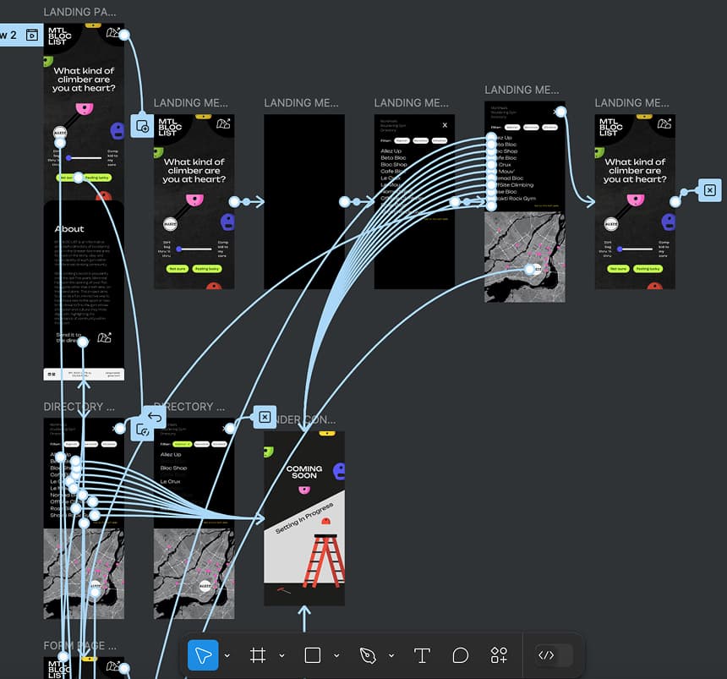
Task: Select the Move tool in the toolbar
Action: [203, 654]
